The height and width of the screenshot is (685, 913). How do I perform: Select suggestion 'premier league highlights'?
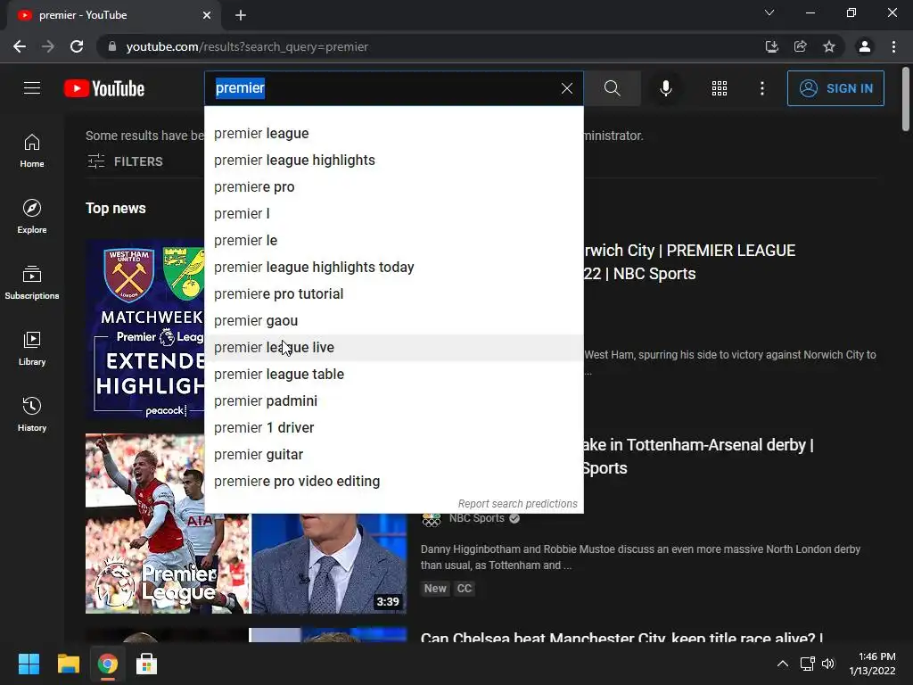click(393, 161)
